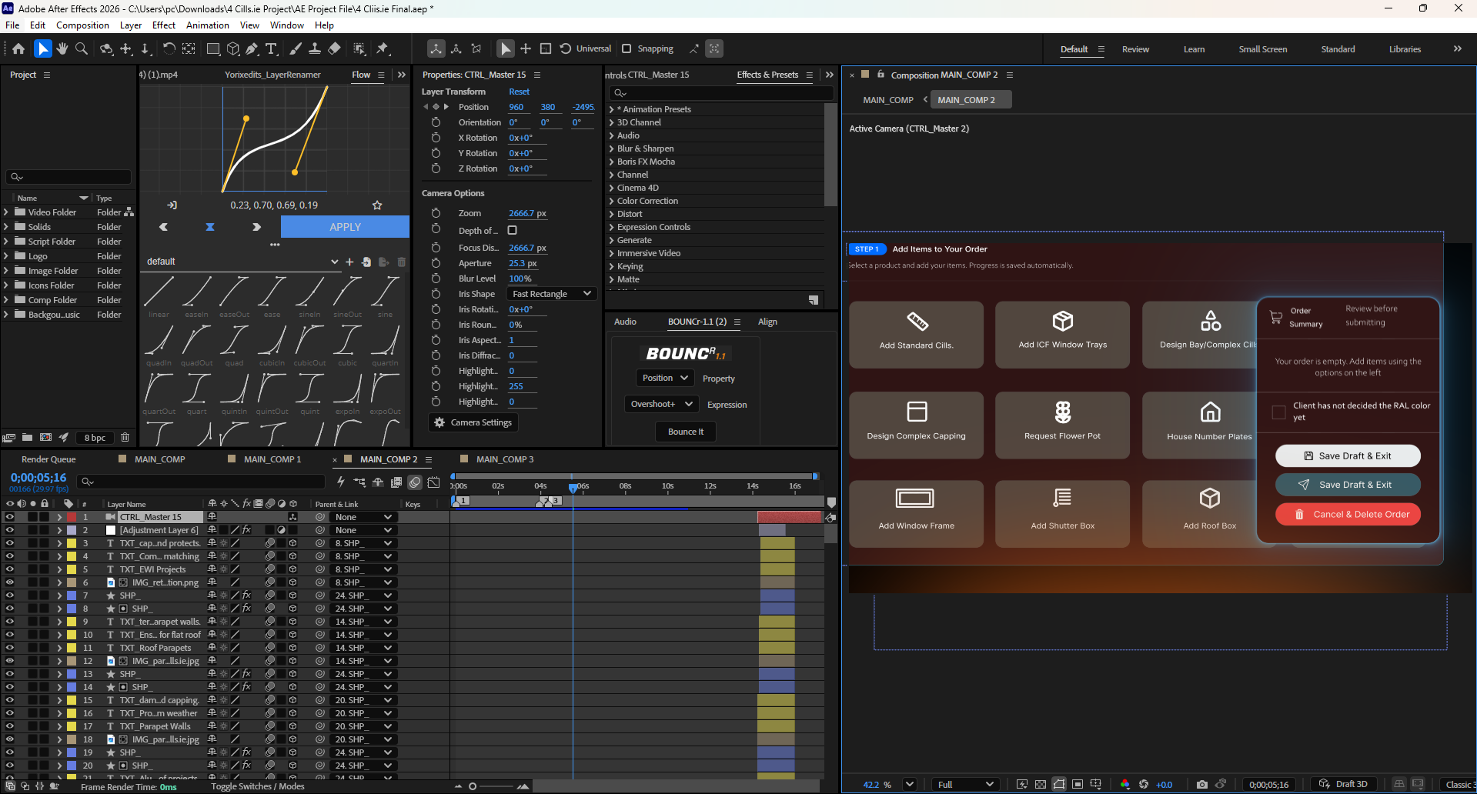Click the red label swatch of layer 1
This screenshot has height=794, width=1477.
tap(72, 517)
